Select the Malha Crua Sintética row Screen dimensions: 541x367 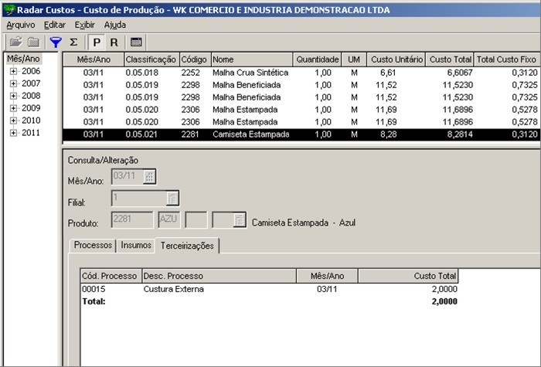click(x=250, y=73)
